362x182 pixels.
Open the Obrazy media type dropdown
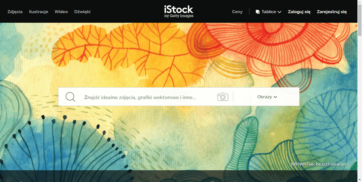coord(267,97)
